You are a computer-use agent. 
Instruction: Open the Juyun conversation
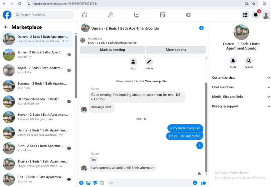point(37,70)
